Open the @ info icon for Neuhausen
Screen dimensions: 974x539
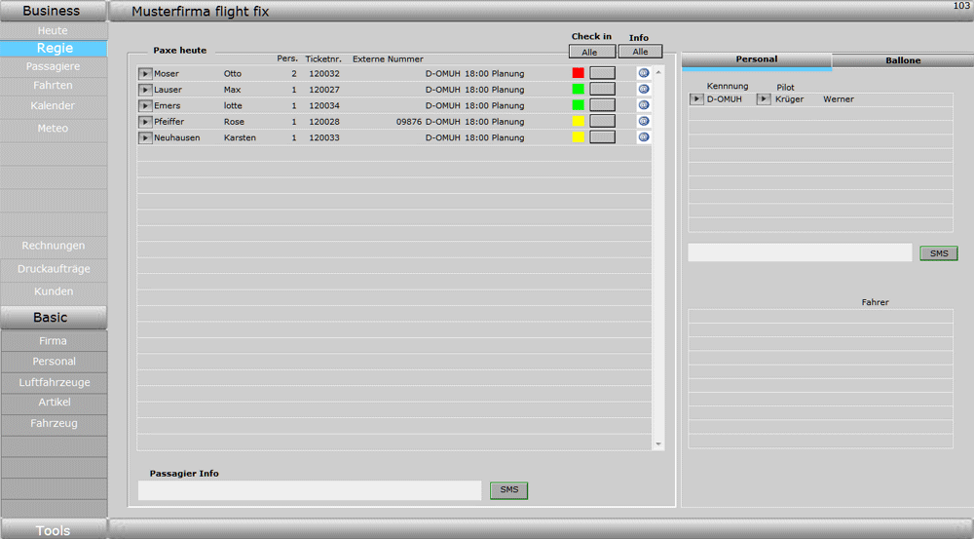point(644,137)
